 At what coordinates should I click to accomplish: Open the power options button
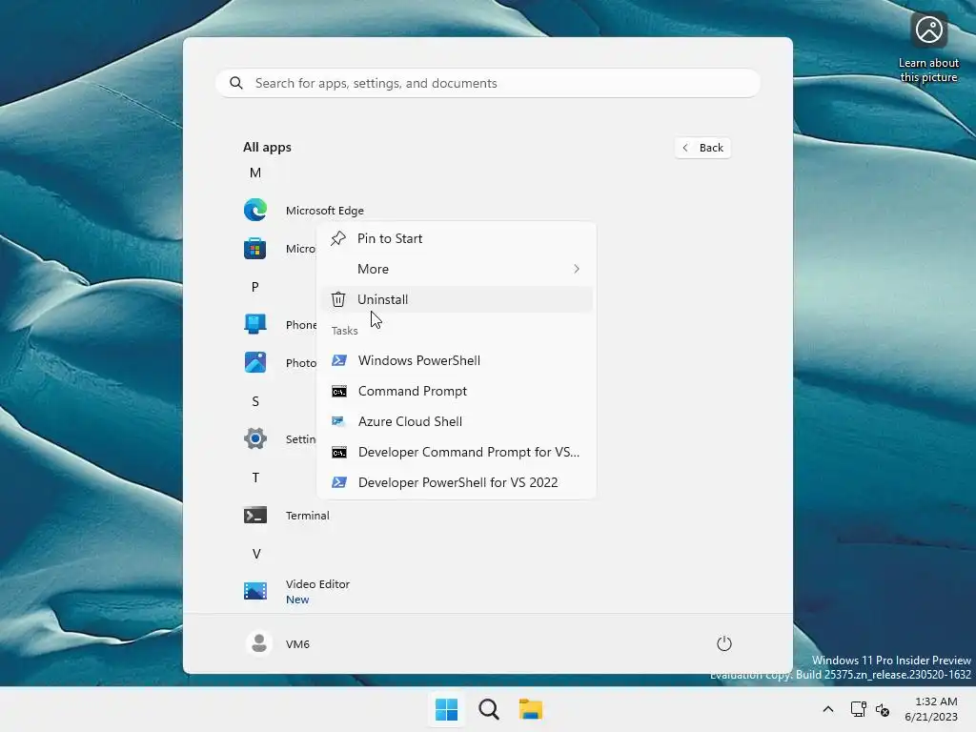[724, 643]
